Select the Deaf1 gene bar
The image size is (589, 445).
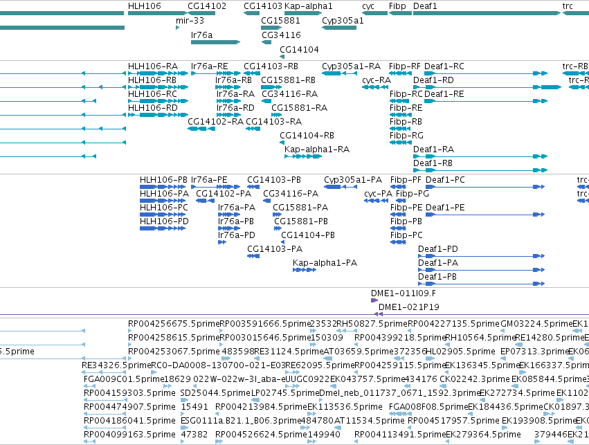point(487,13)
